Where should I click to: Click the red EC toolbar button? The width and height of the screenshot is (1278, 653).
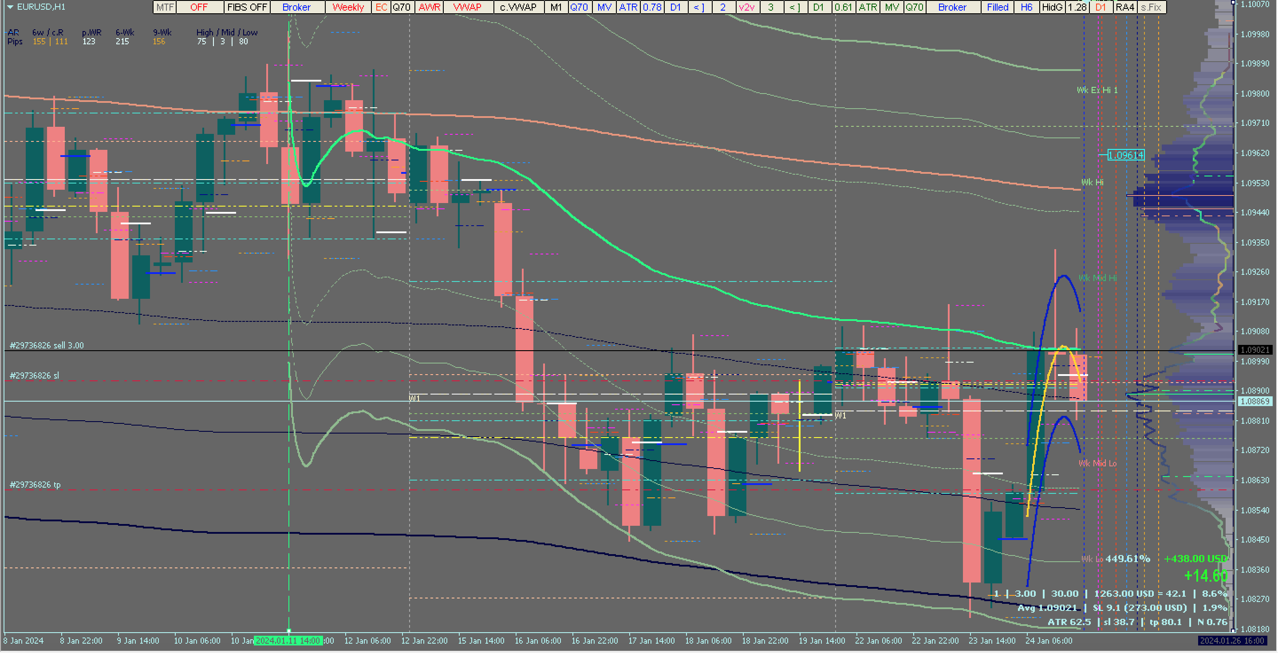click(x=381, y=7)
